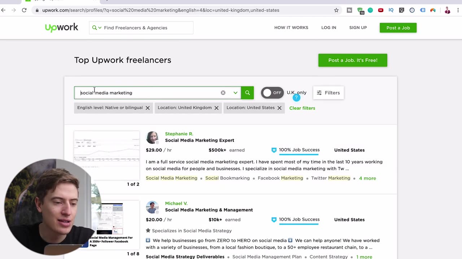Click 'Specializes in Social Media Strategy' text
The image size is (462, 259).
[192, 231]
